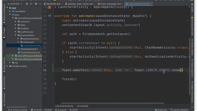Expand the authentication package
The width and height of the screenshot is (197, 111).
(x=18, y=39)
